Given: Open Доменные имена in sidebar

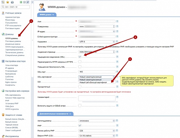Looking at the screenshot, I should [13, 44].
